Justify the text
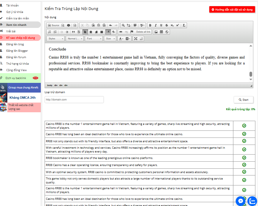Screen dimensions: 258x206 [102, 32]
